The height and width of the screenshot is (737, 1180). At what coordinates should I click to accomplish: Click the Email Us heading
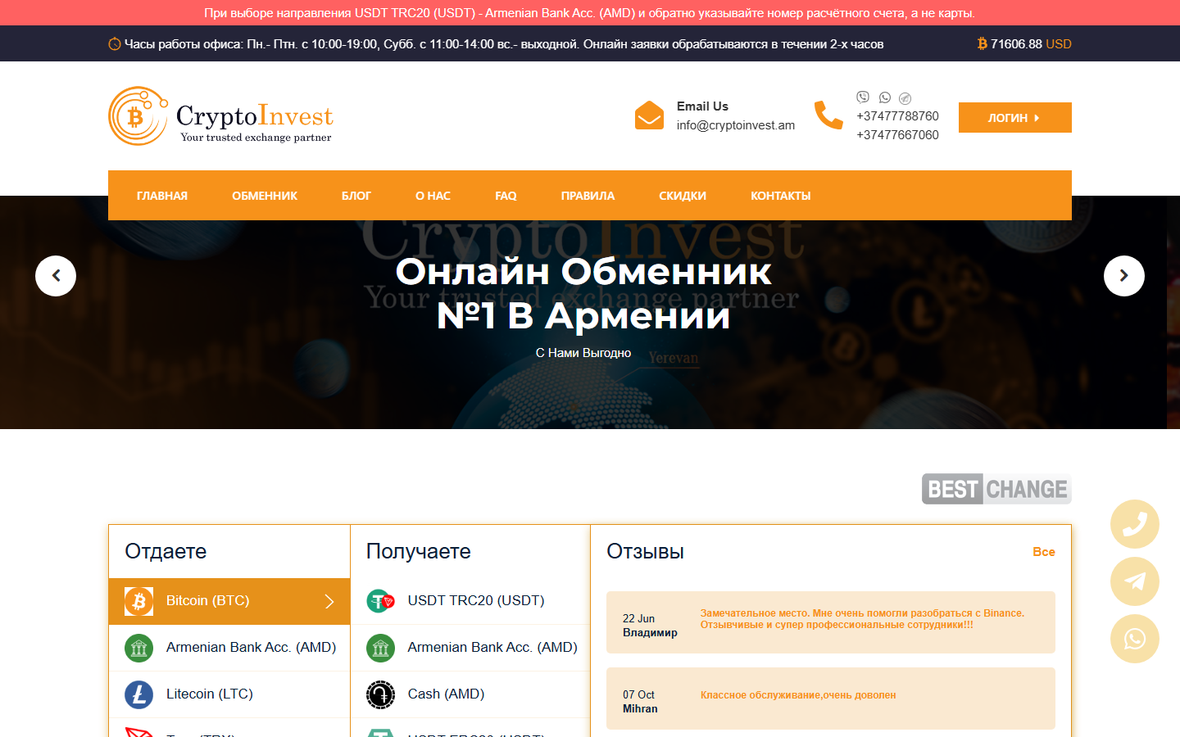click(x=702, y=106)
